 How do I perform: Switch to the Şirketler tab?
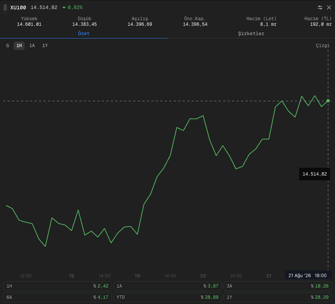(x=251, y=34)
